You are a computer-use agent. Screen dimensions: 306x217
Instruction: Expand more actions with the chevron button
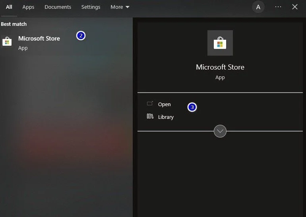(220, 131)
